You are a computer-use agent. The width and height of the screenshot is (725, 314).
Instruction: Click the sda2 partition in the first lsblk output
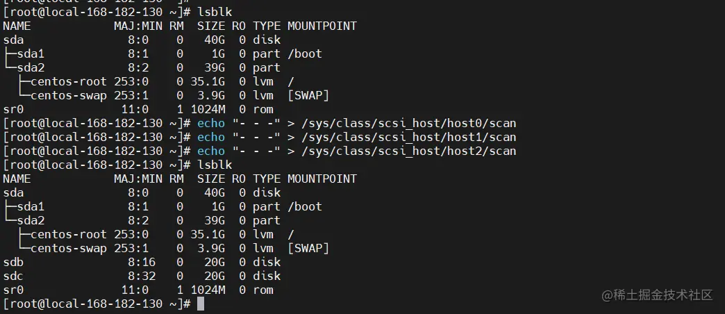31,67
